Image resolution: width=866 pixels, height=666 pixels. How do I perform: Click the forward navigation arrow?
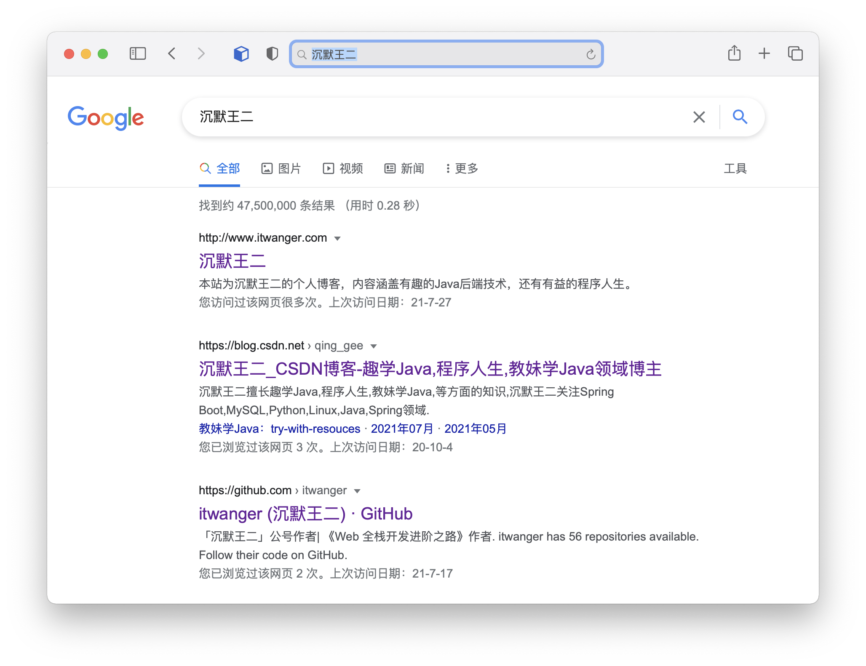(201, 53)
